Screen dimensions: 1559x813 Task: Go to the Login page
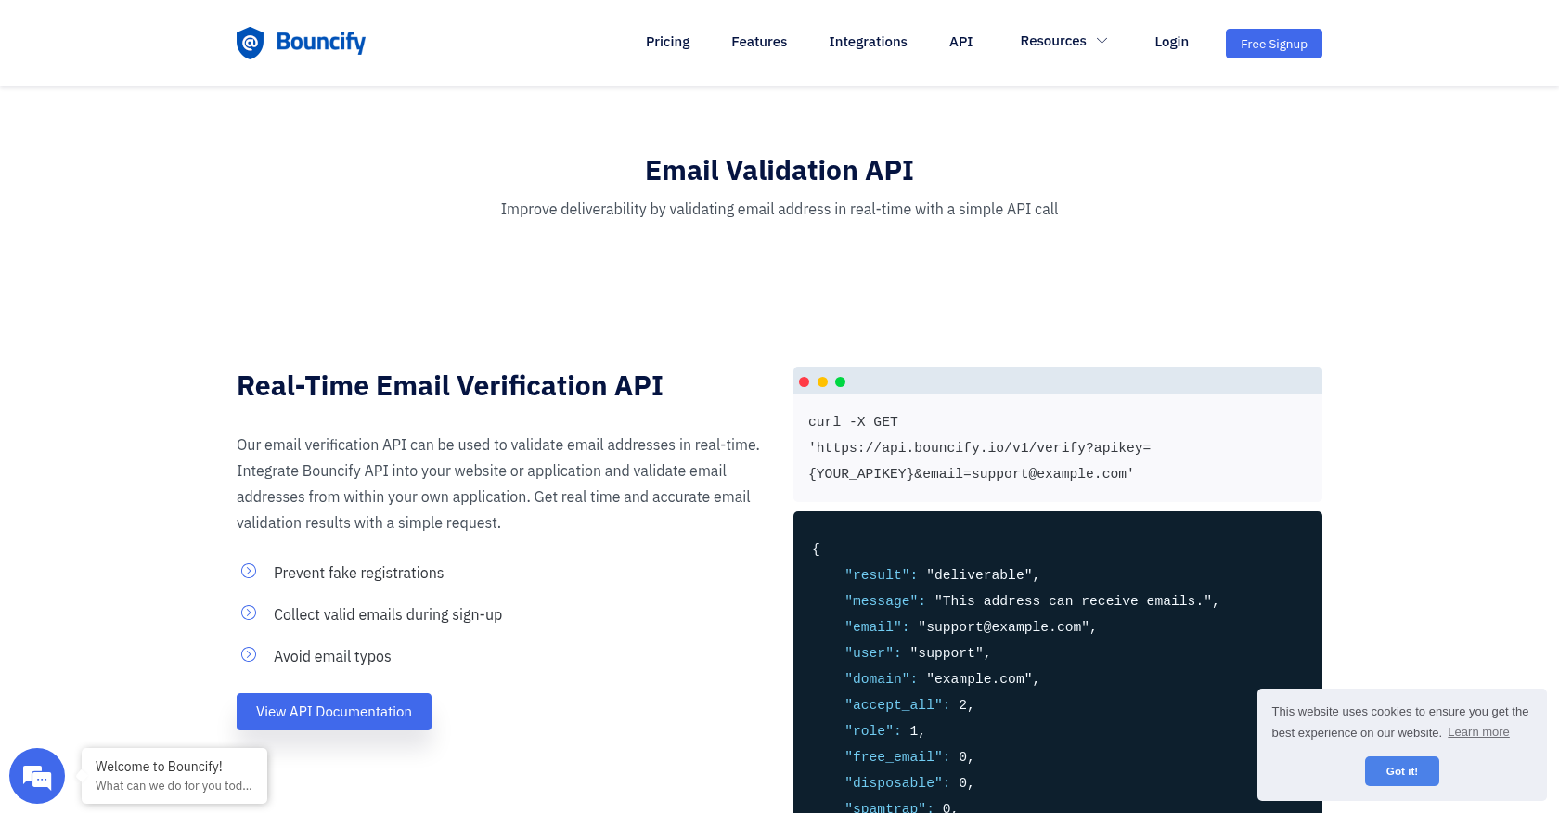pyautogui.click(x=1171, y=42)
